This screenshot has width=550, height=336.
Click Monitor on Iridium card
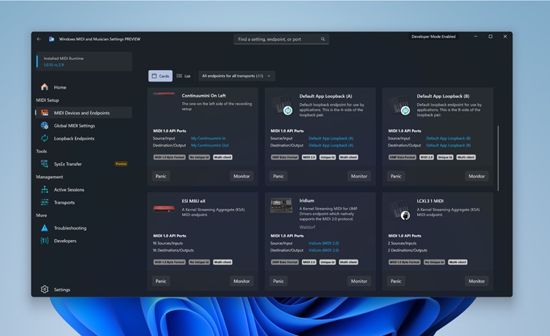(359, 281)
